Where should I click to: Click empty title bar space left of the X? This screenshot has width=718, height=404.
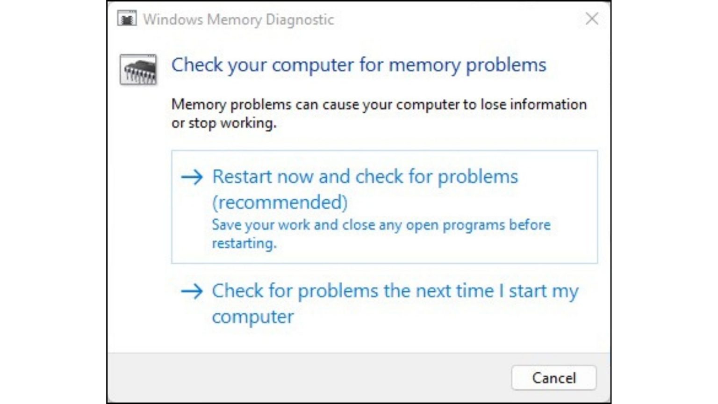[x=458, y=19]
